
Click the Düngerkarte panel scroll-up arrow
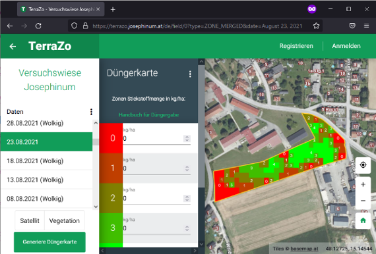point(201,62)
